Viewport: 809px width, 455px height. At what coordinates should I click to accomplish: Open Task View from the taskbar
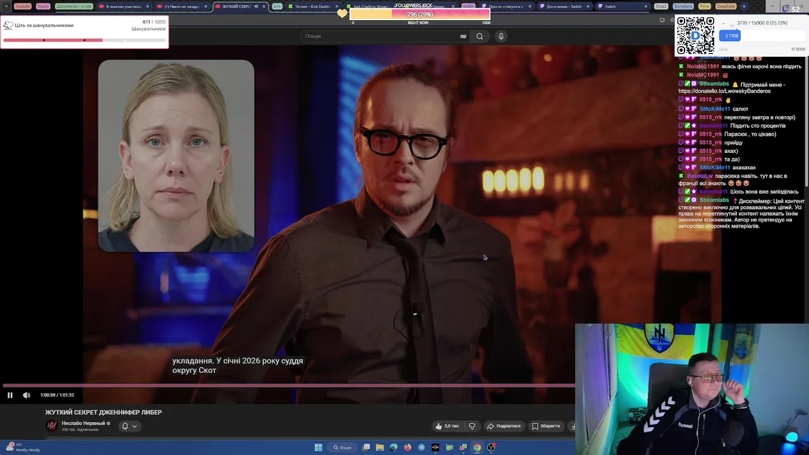(366, 447)
